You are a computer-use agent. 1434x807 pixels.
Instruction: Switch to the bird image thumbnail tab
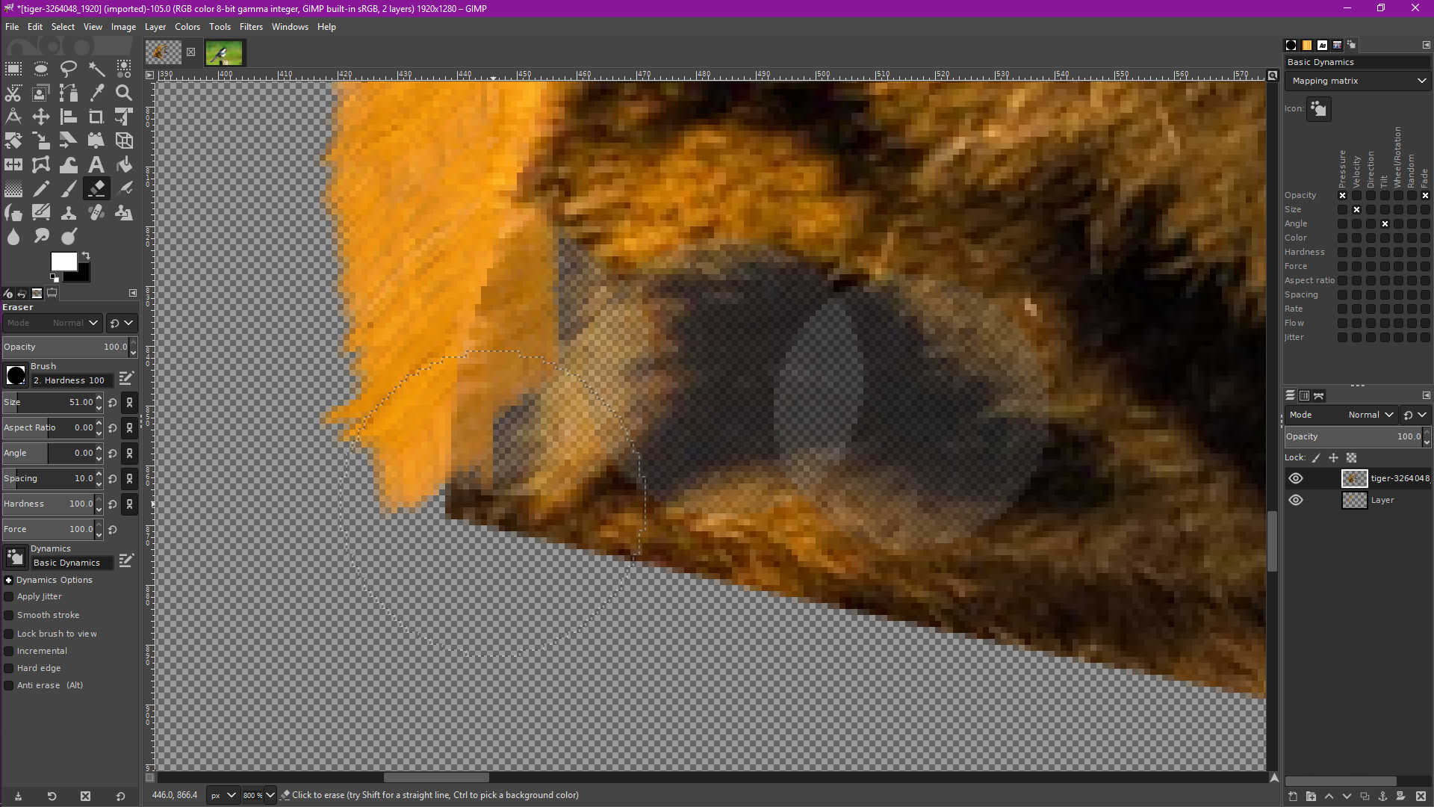click(x=223, y=53)
